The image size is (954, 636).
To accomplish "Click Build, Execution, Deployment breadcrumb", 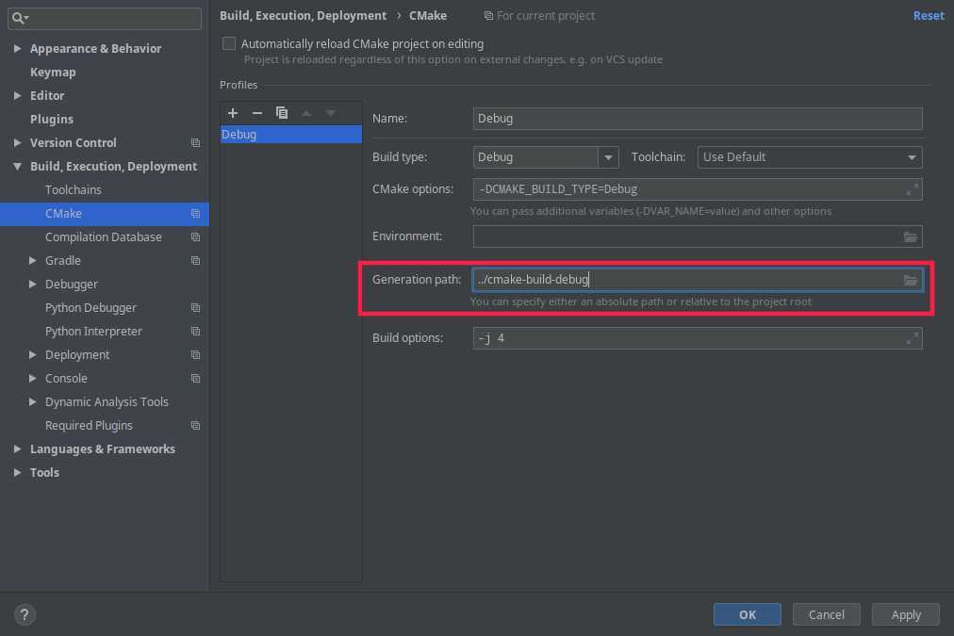I will point(303,16).
